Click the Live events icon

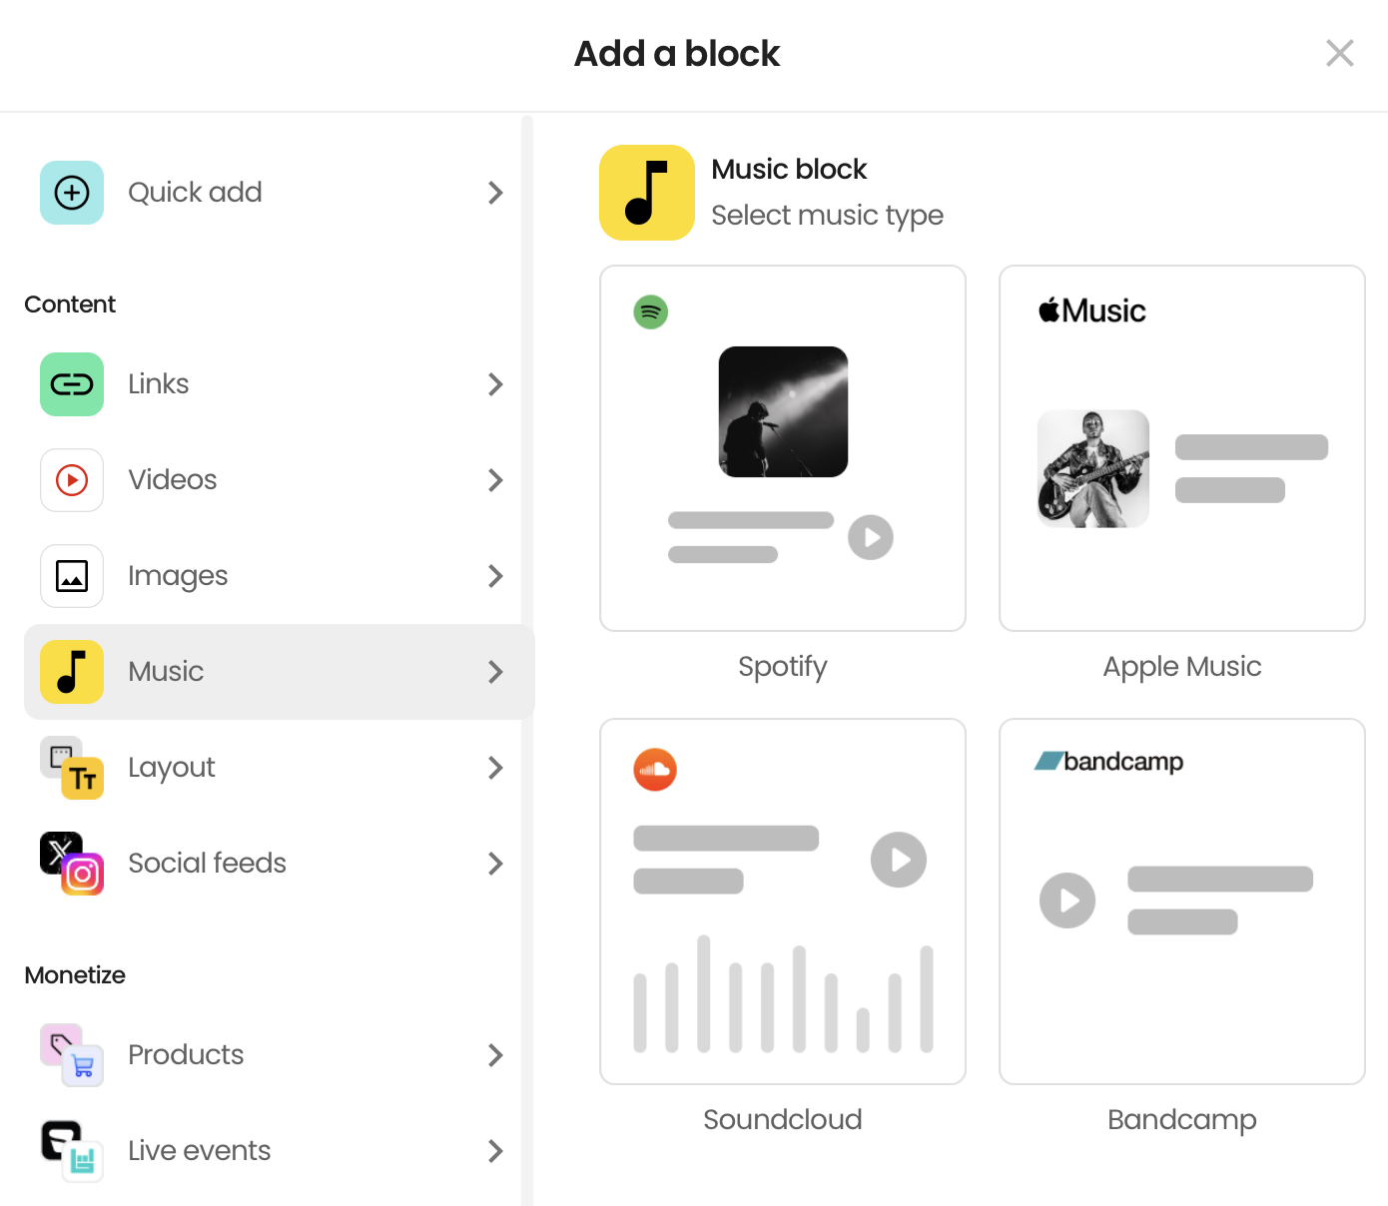[72, 1151]
